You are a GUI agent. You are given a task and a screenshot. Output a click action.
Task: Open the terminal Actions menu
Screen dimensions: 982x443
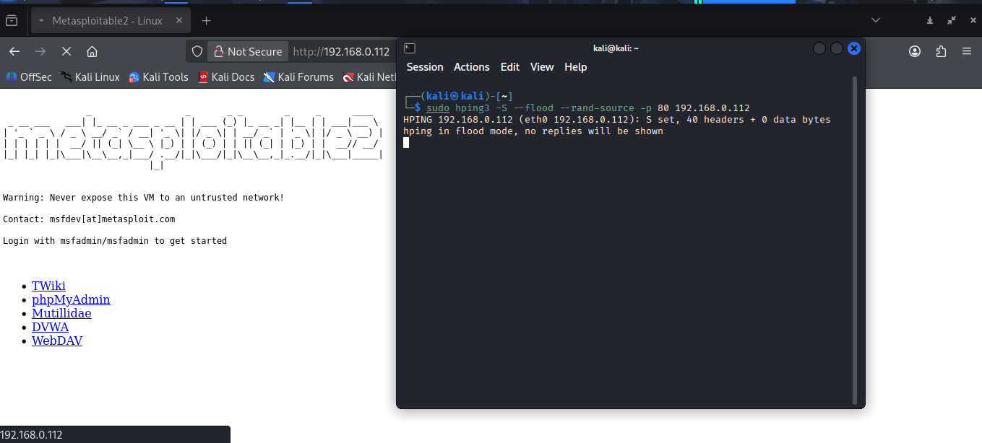coord(471,67)
